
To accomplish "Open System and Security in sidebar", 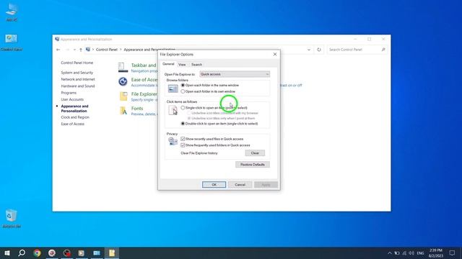I will click(77, 73).
